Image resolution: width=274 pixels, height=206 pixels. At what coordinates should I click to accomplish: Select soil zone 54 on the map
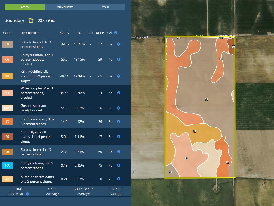[x=186, y=158]
